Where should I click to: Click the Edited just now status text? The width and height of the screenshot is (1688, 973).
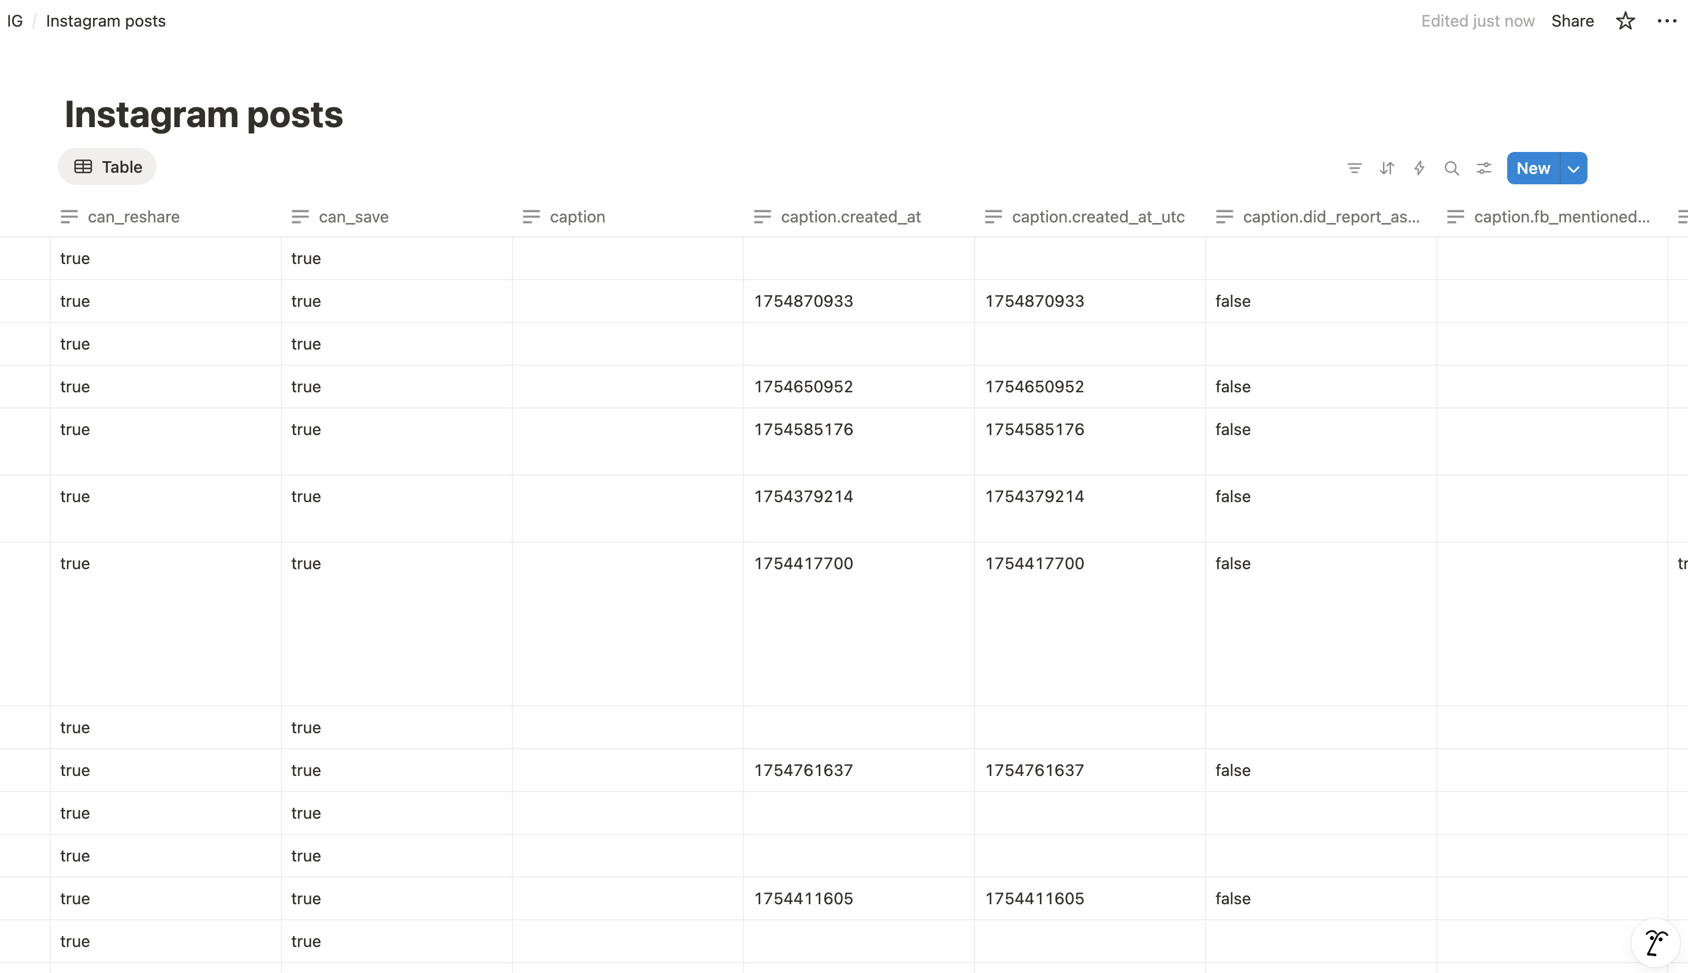[x=1478, y=21]
